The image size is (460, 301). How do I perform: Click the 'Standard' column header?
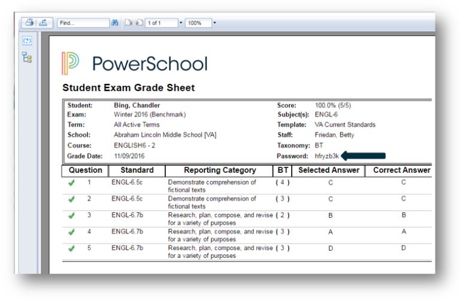tap(137, 170)
